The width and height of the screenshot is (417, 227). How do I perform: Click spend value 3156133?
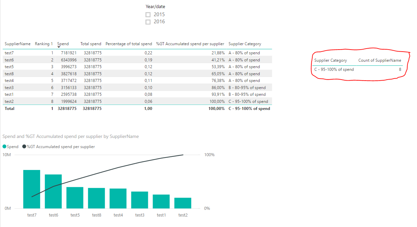pyautogui.click(x=69, y=87)
